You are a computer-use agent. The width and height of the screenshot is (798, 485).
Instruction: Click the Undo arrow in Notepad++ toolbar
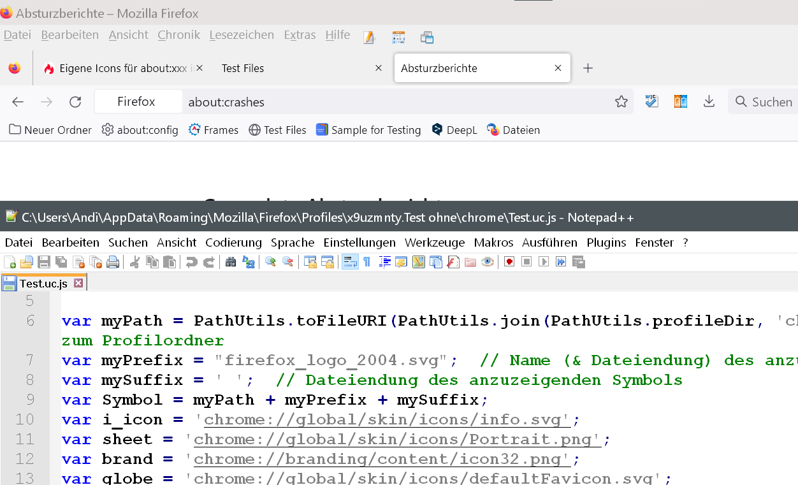[191, 262]
